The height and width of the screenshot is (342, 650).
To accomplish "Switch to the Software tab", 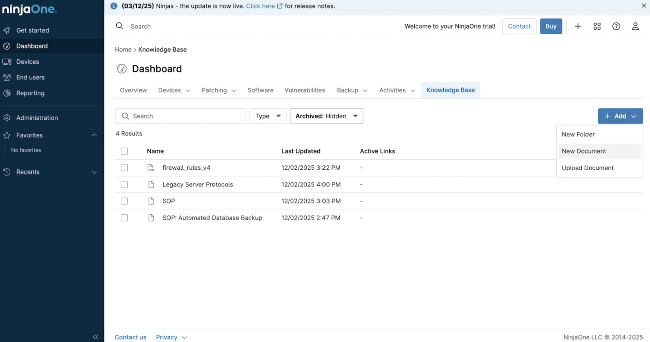I will (x=261, y=90).
